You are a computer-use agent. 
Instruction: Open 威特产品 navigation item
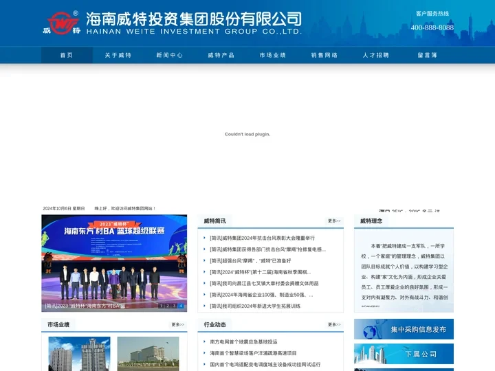[221, 55]
